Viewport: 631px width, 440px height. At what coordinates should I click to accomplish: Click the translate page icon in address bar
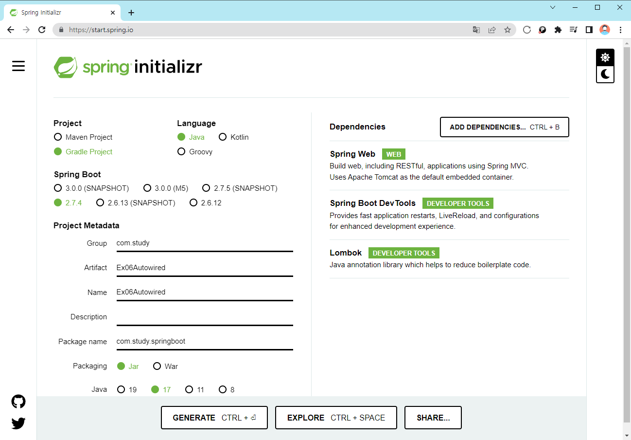(x=476, y=30)
